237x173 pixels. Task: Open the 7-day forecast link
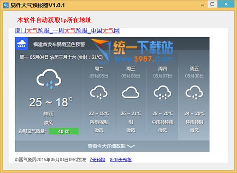pos(98,160)
